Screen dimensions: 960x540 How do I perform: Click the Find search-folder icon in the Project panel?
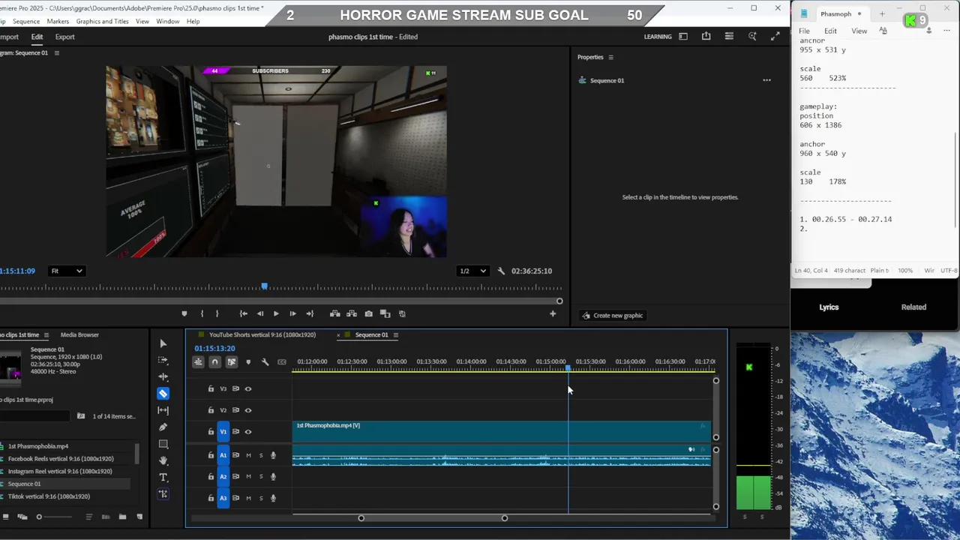81,416
